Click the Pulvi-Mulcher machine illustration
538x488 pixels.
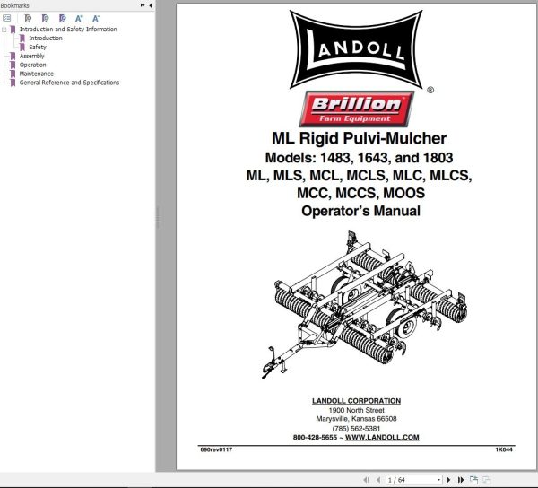364,304
